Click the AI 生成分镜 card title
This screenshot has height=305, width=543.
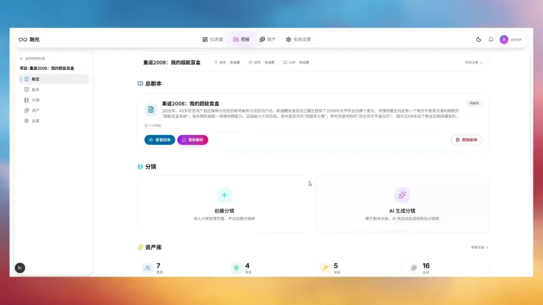point(402,211)
